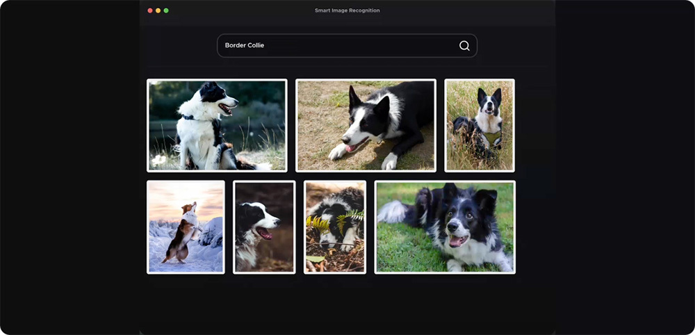Screen dimensions: 695x335
Task: Maximize the window using the green button
Action: (166, 10)
